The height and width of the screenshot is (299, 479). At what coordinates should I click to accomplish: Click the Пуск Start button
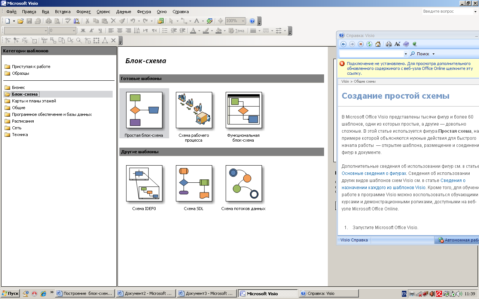click(x=10, y=293)
